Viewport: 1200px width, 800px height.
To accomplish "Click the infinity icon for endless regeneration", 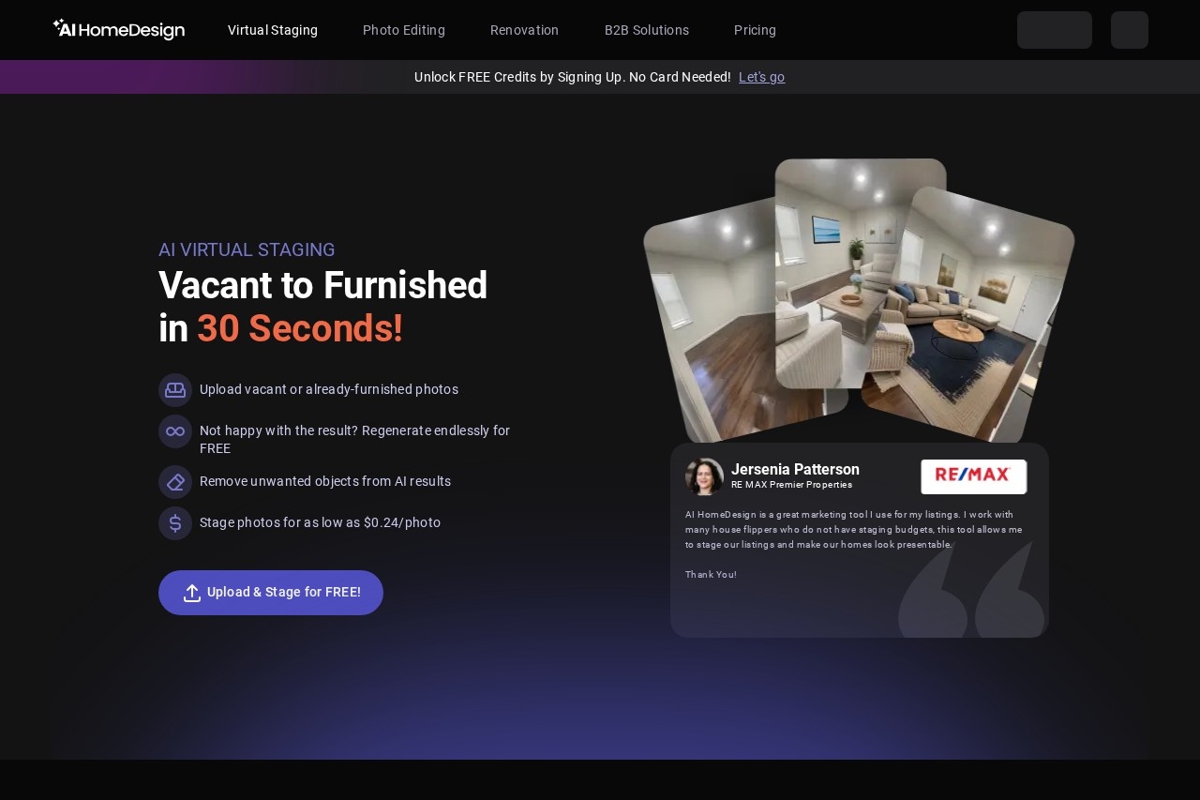I will tap(175, 431).
